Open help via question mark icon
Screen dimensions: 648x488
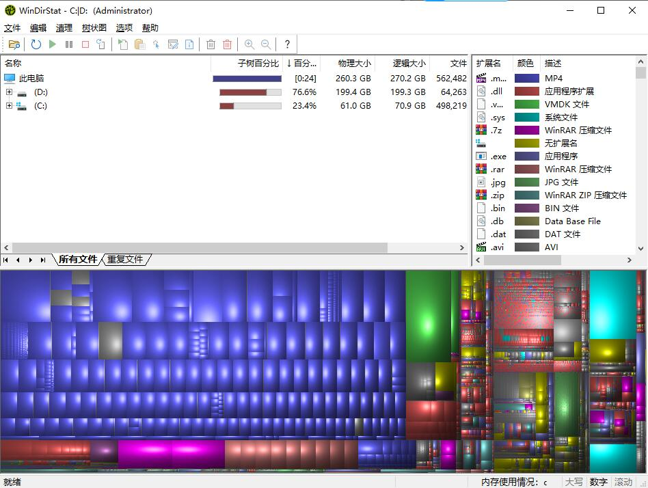pos(287,44)
